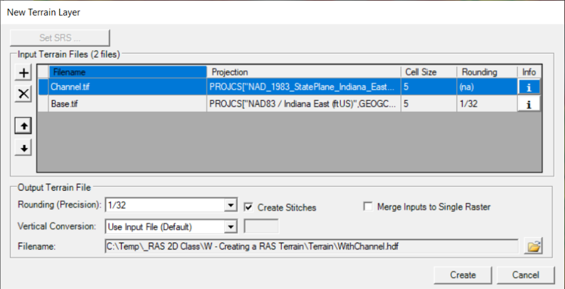
Task: Toggle the Create Stitches checkbox
Action: coord(248,207)
